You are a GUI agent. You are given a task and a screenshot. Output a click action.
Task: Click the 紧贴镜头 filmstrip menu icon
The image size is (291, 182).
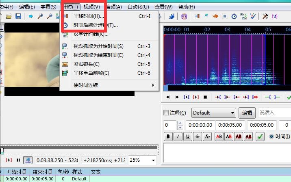pos(65,64)
